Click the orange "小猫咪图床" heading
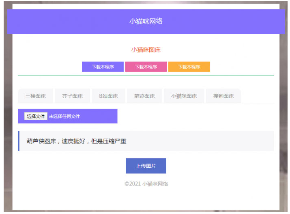The width and height of the screenshot is (290, 214). coord(146,50)
